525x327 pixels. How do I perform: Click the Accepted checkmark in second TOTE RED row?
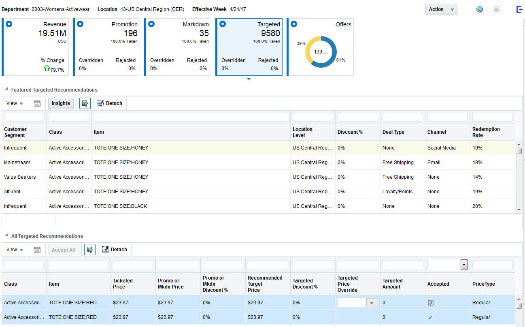pos(430,317)
